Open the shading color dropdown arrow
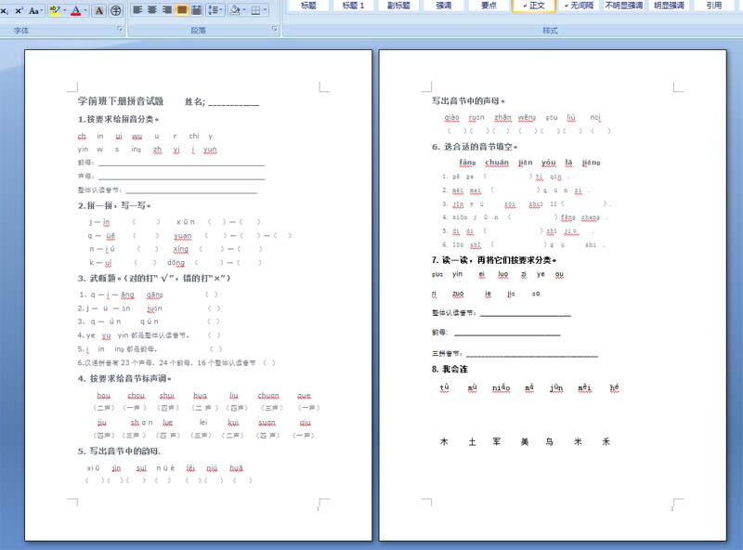 [x=244, y=10]
